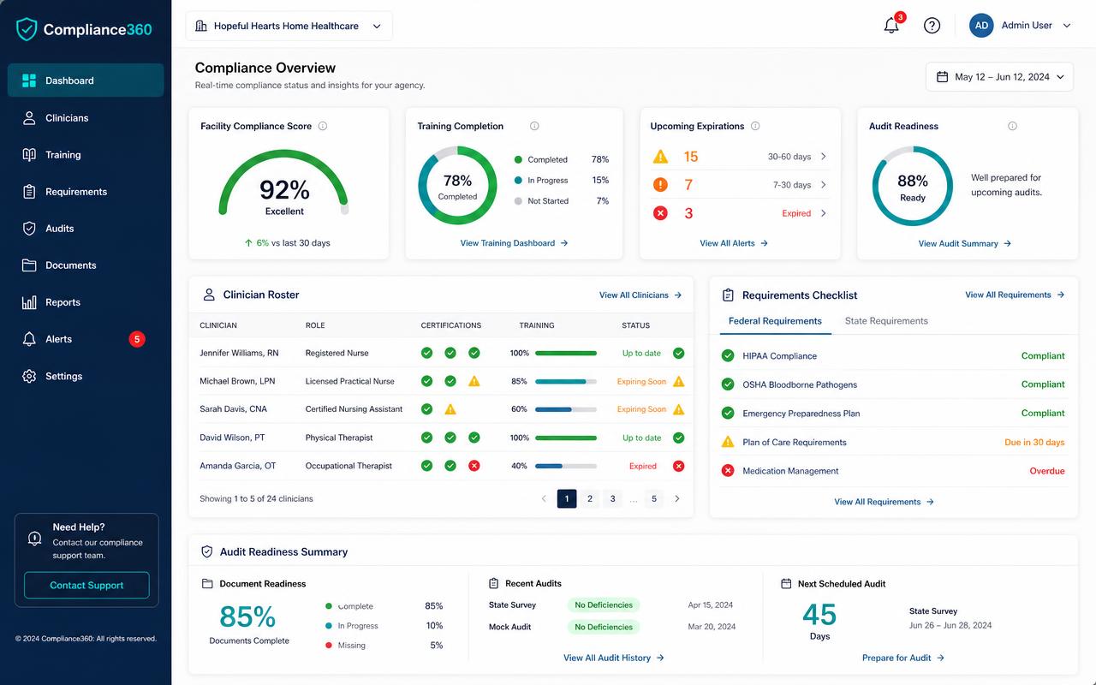Click the AD user avatar

[x=981, y=26]
